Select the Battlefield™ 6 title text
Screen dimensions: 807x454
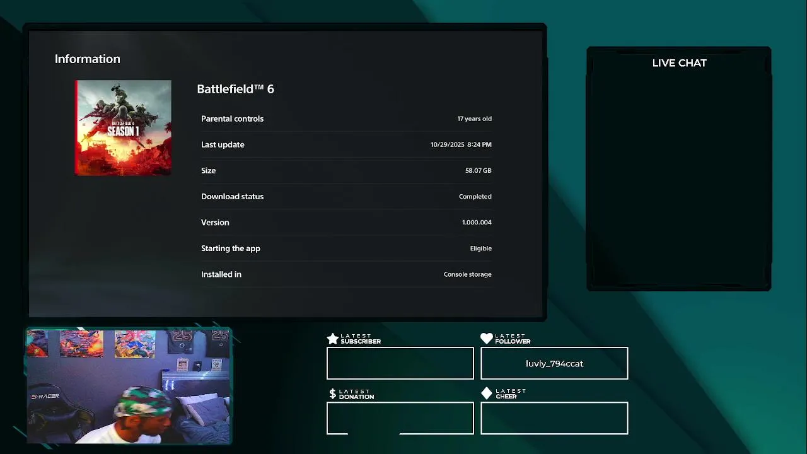pos(235,89)
